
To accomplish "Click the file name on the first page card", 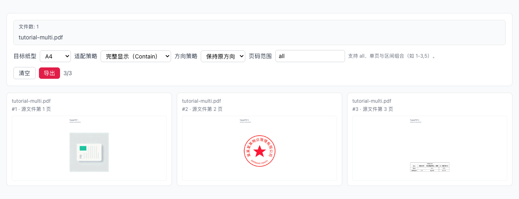I will [x=31, y=101].
